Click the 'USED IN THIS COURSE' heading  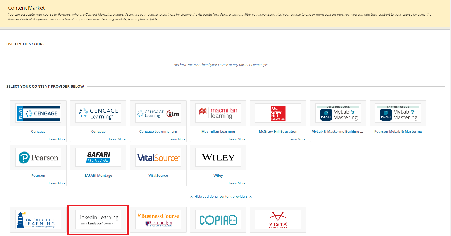(x=27, y=44)
